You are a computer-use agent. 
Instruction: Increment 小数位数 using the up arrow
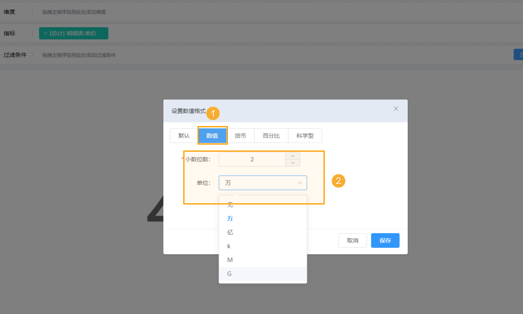(292, 156)
